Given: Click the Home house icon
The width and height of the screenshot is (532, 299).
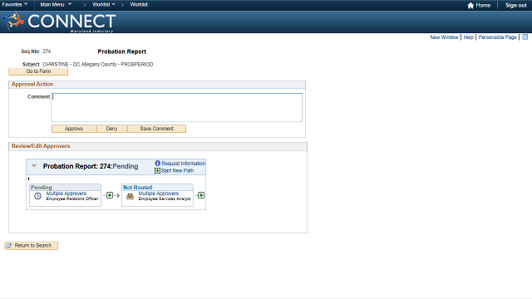Looking at the screenshot, I should point(470,6).
